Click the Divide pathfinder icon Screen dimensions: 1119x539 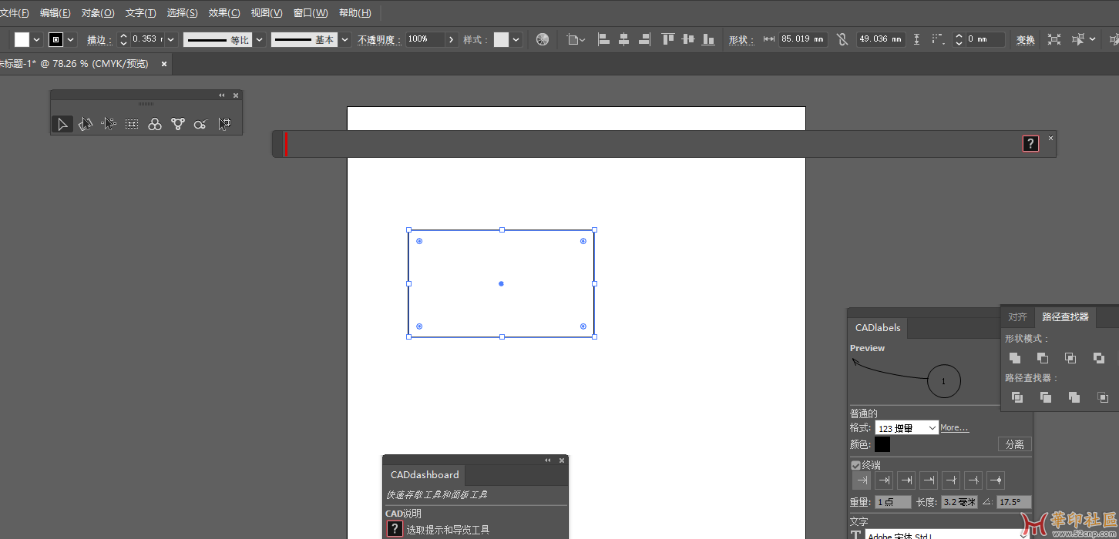coord(1017,397)
